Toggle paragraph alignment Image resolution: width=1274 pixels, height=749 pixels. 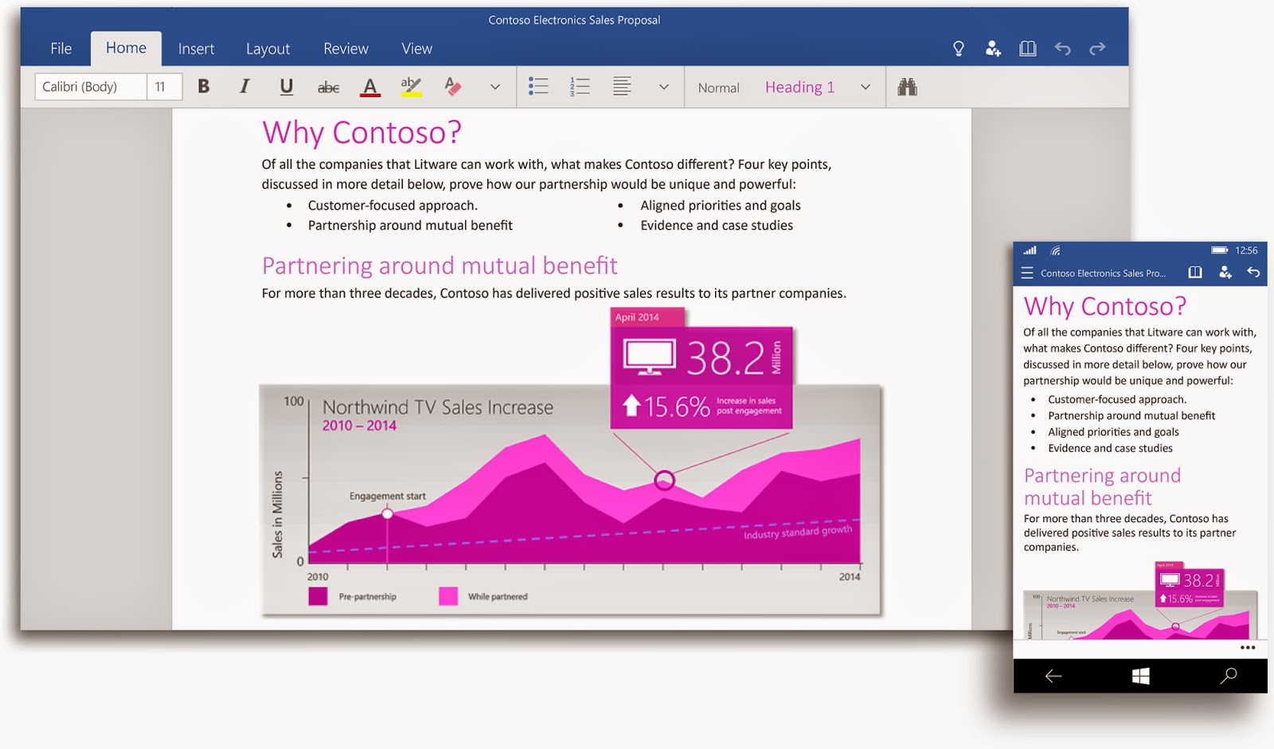coord(622,87)
